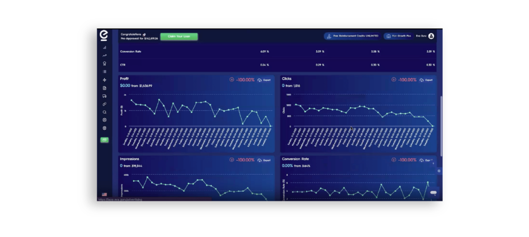Open the Eva logo home icon
The width and height of the screenshot is (529, 237).
pos(104,36)
